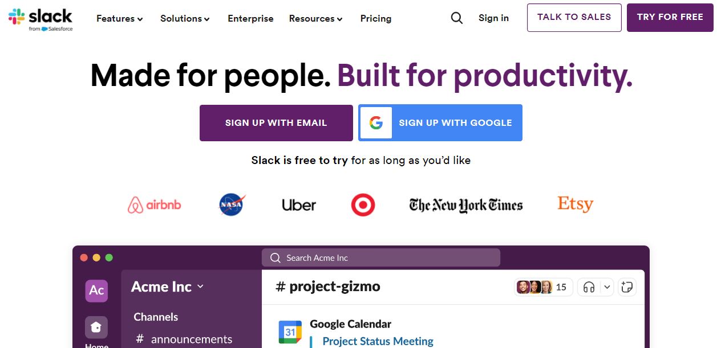
Task: Open the search magnifier icon in navbar
Action: tap(456, 18)
